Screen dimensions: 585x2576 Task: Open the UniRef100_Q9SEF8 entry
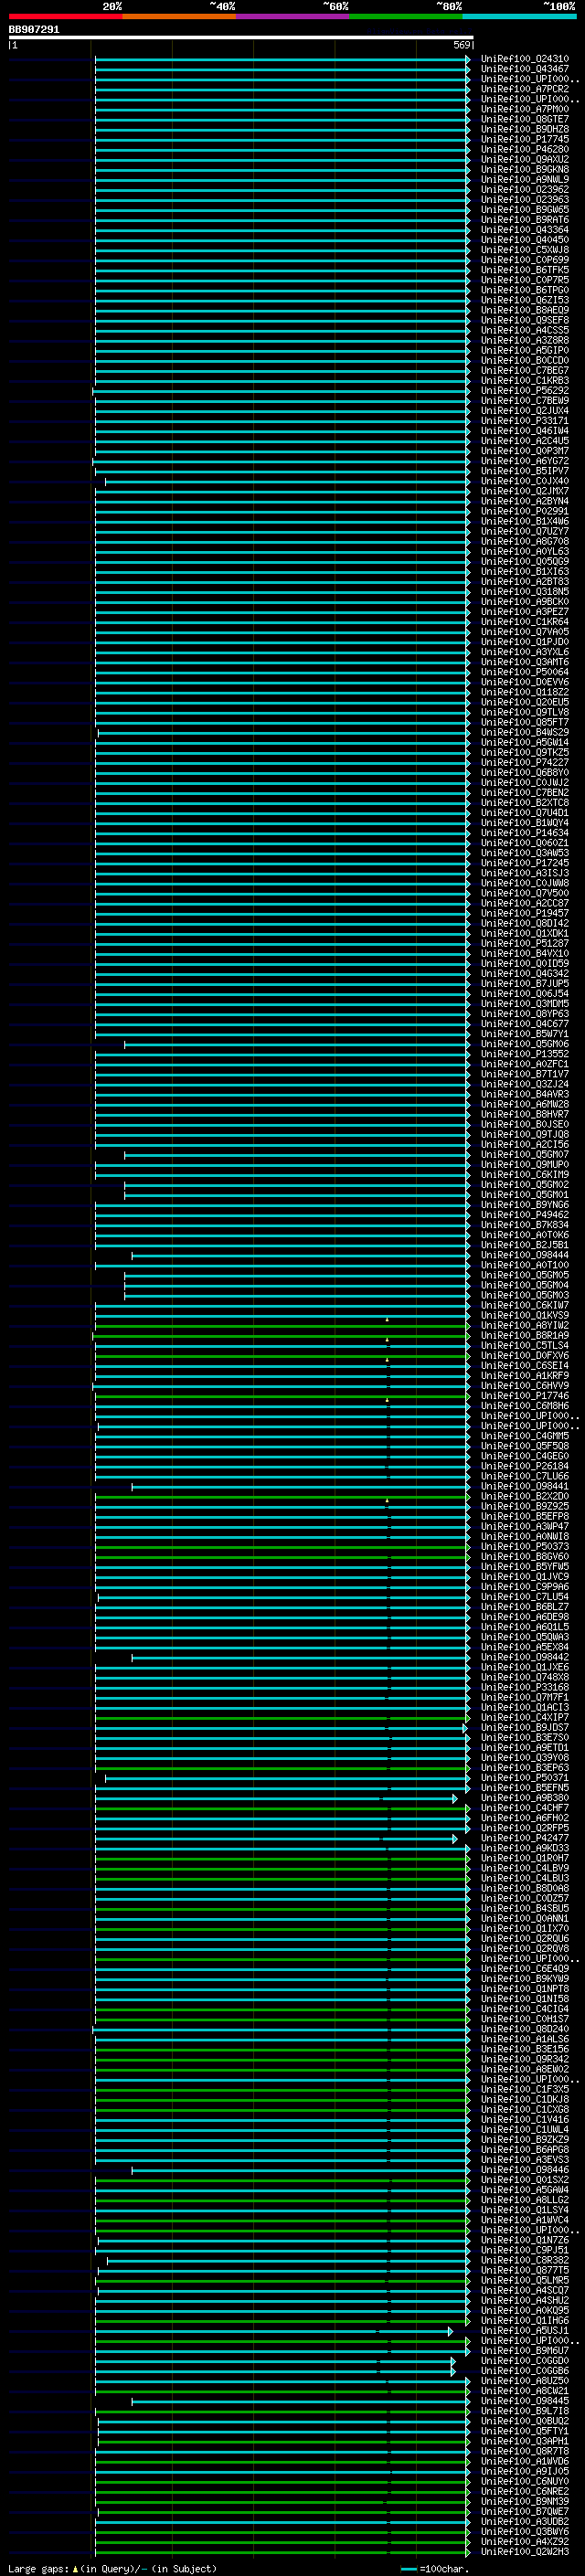click(x=525, y=320)
